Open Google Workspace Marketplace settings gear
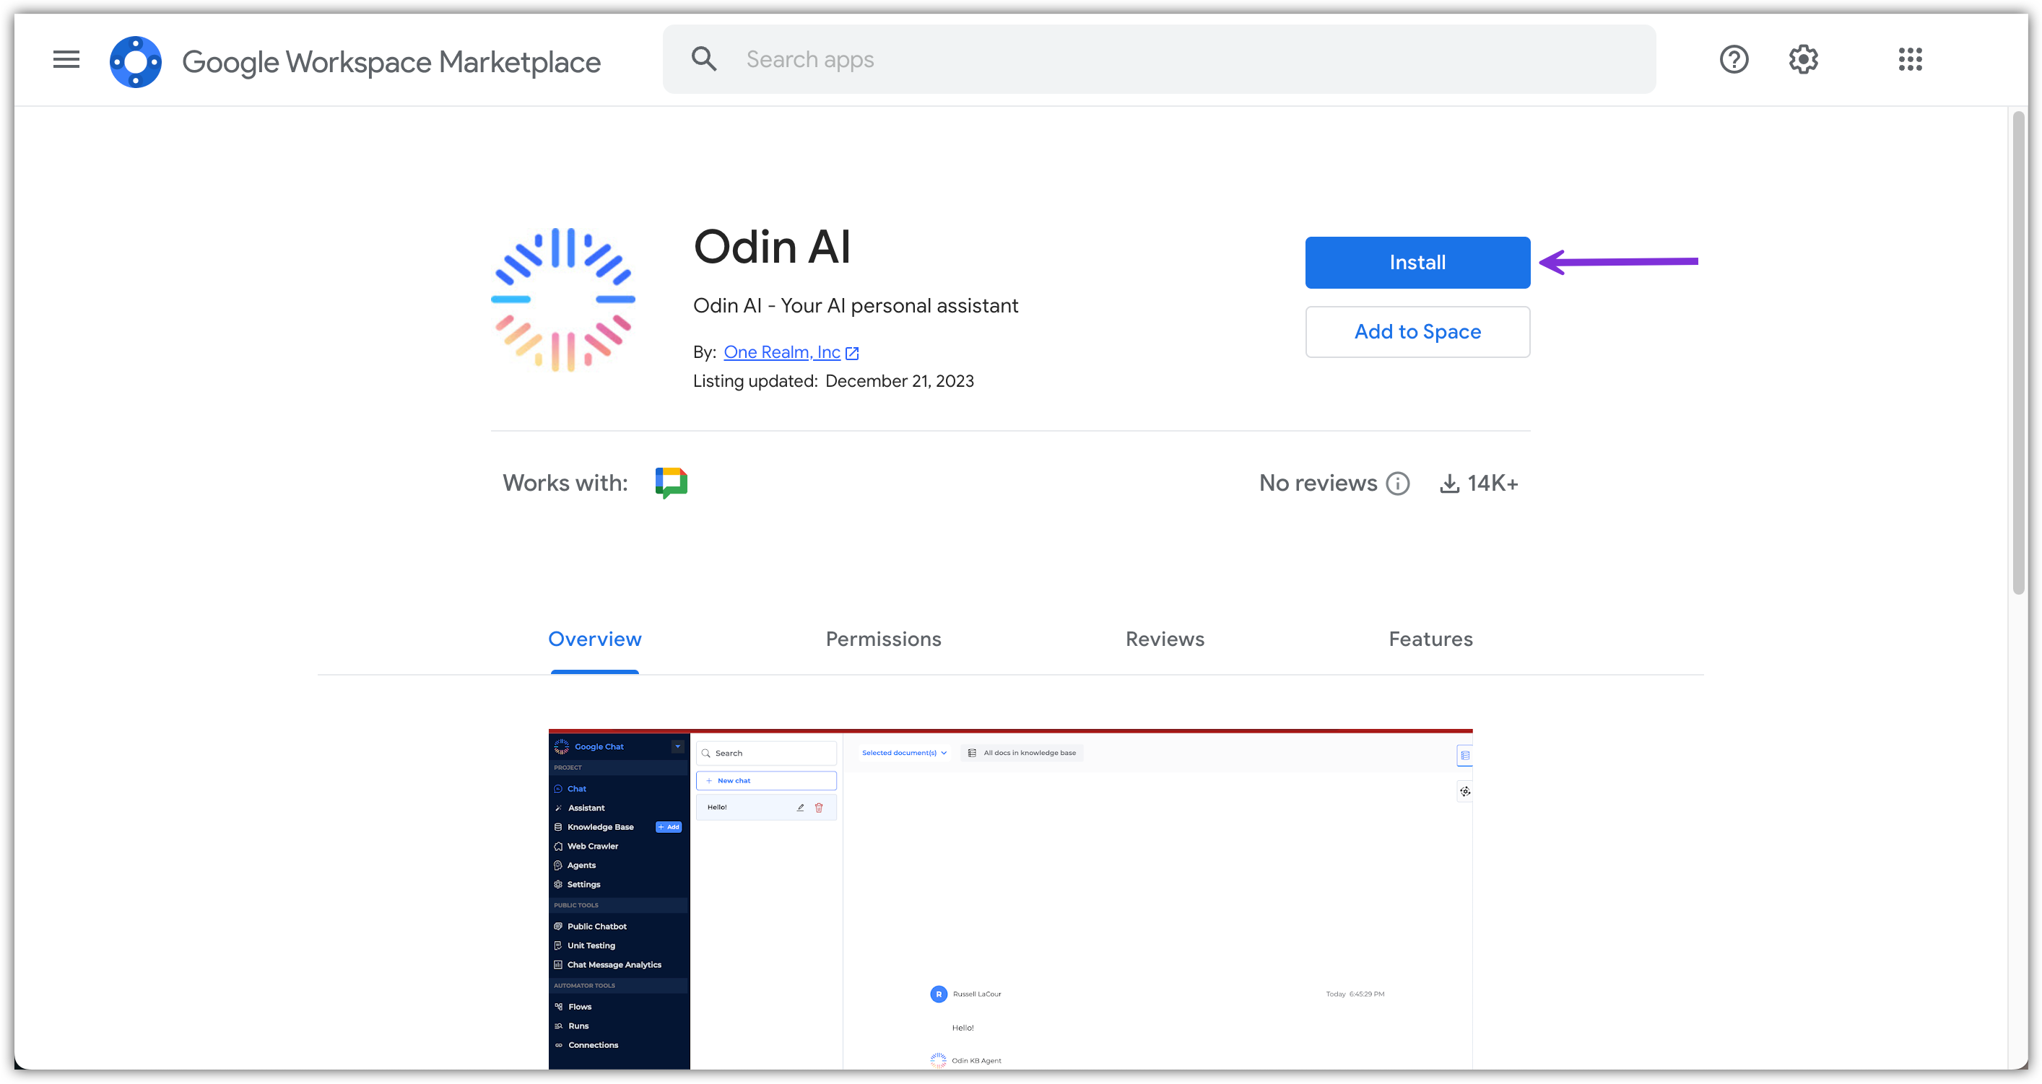The height and width of the screenshot is (1084, 2042). pos(1802,59)
